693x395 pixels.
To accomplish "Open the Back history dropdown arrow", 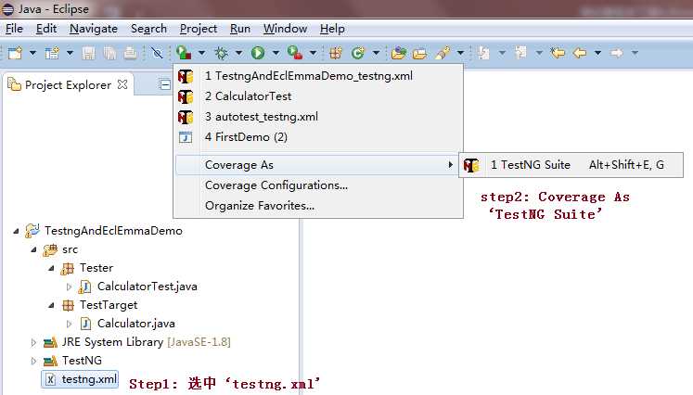I will pos(598,53).
